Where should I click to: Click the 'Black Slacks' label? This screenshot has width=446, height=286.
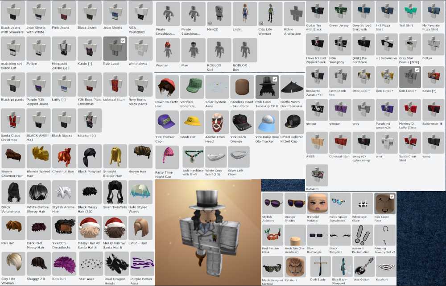coord(62,136)
